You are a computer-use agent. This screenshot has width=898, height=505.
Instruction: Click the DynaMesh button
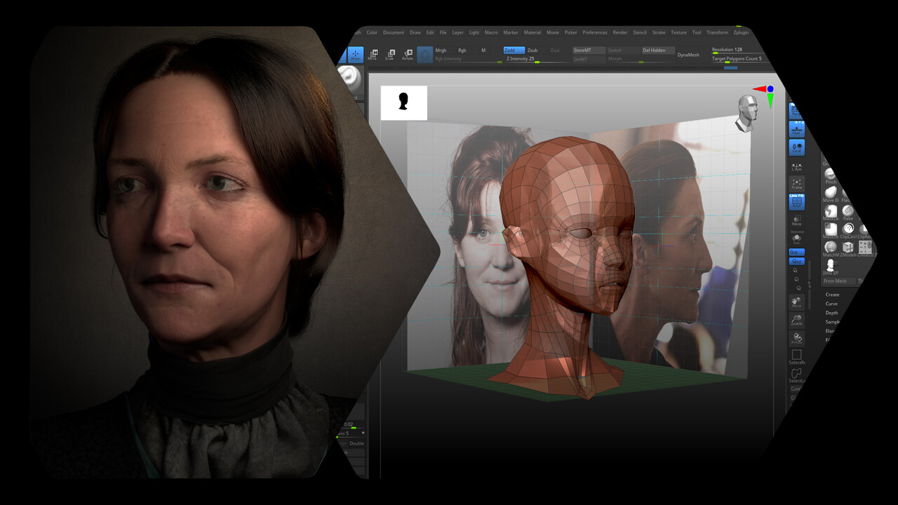click(x=688, y=55)
